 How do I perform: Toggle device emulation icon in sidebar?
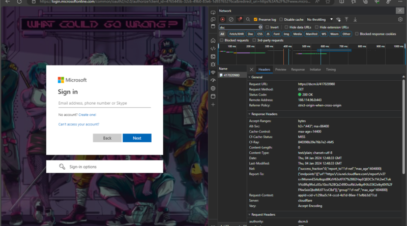(213, 19)
